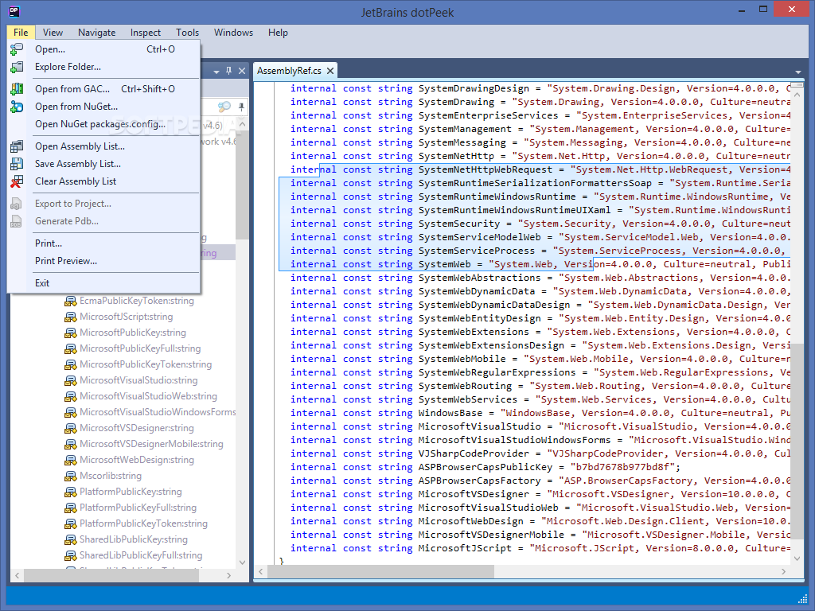Click the field icon beside MicrosoftVSDesigner:string

tap(70, 429)
